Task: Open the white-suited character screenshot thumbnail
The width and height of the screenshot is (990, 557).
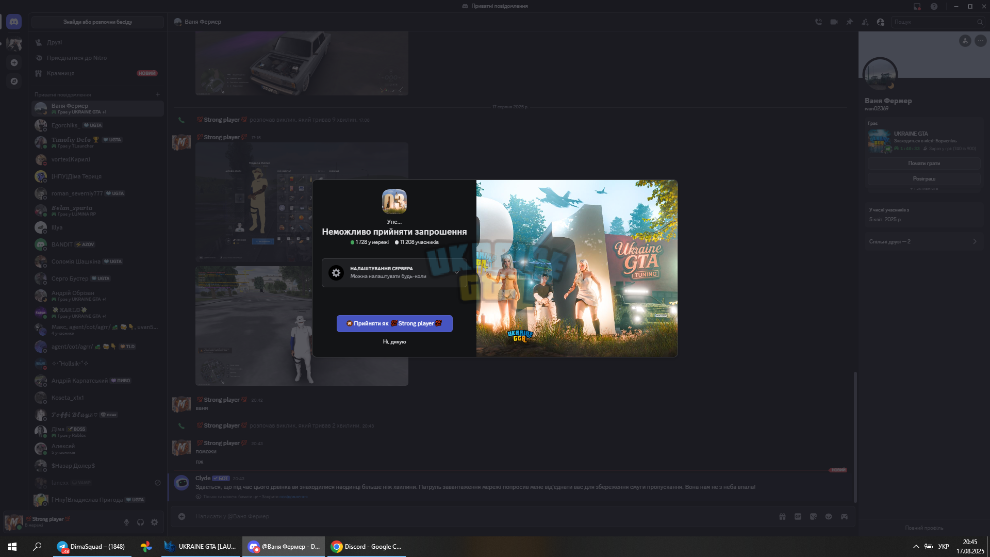Action: [x=302, y=326]
